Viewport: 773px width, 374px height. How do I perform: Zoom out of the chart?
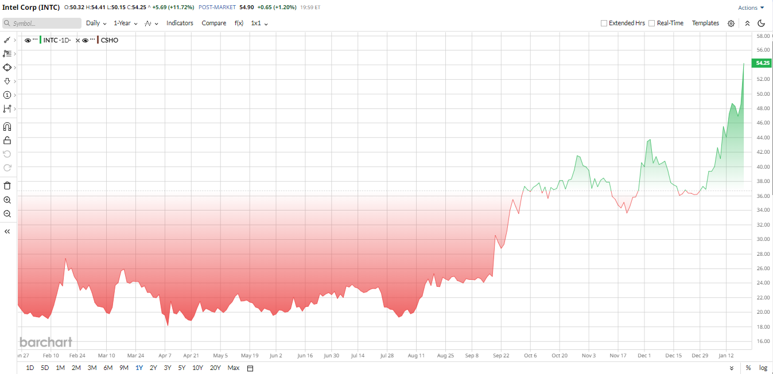(7, 213)
